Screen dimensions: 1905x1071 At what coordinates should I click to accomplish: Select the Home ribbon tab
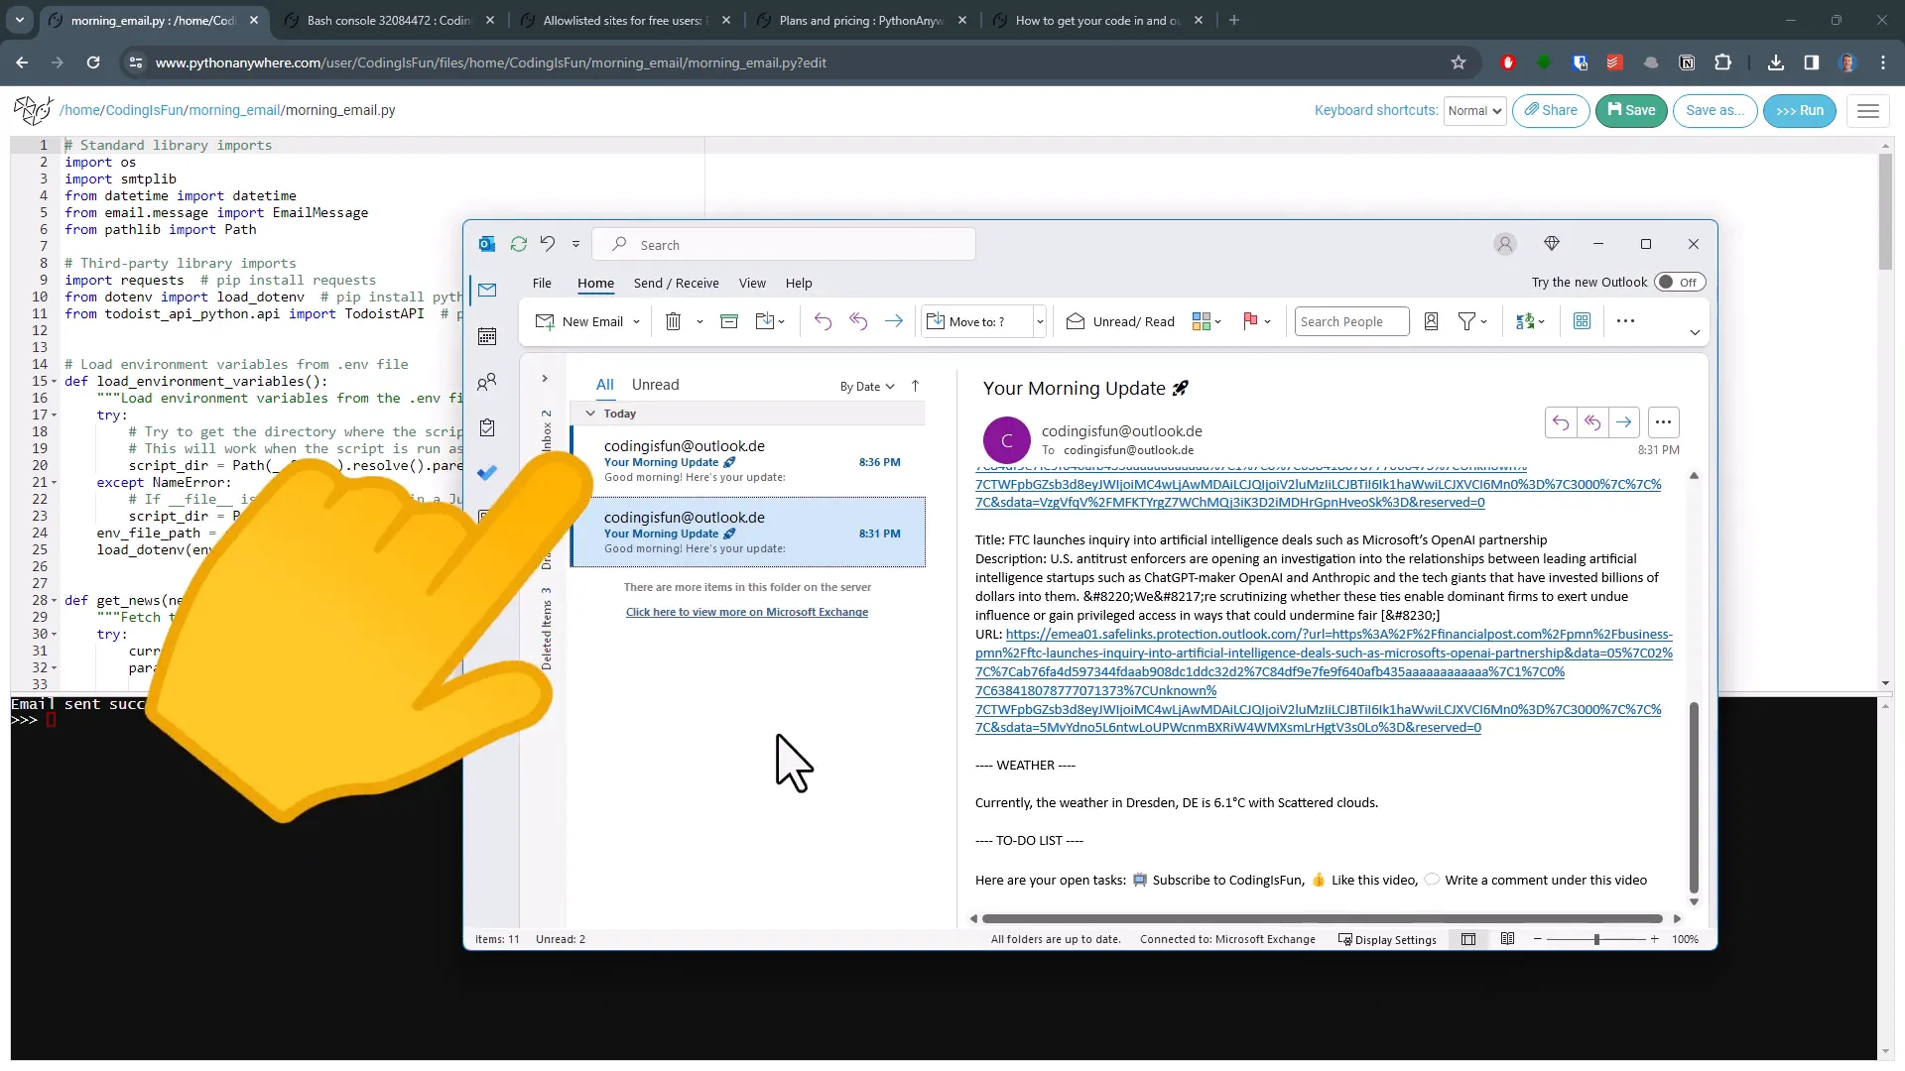pos(595,284)
